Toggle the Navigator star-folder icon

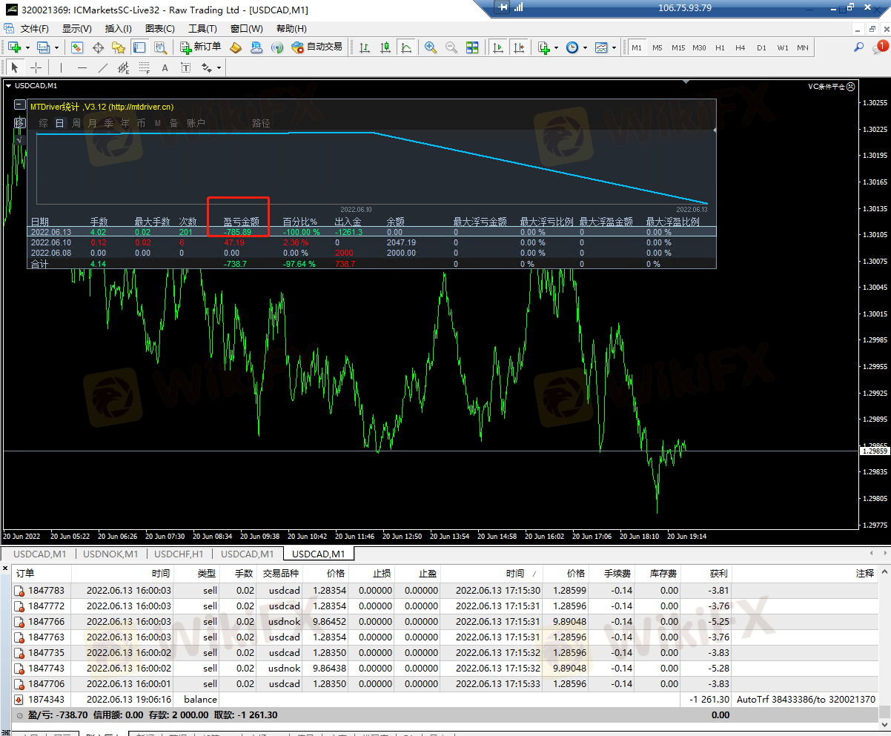[119, 47]
